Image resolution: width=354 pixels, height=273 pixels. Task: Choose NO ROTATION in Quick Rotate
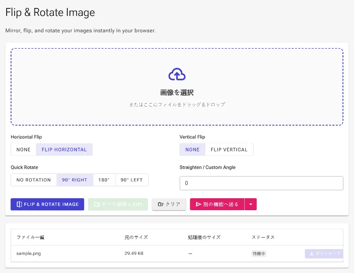[x=34, y=180]
